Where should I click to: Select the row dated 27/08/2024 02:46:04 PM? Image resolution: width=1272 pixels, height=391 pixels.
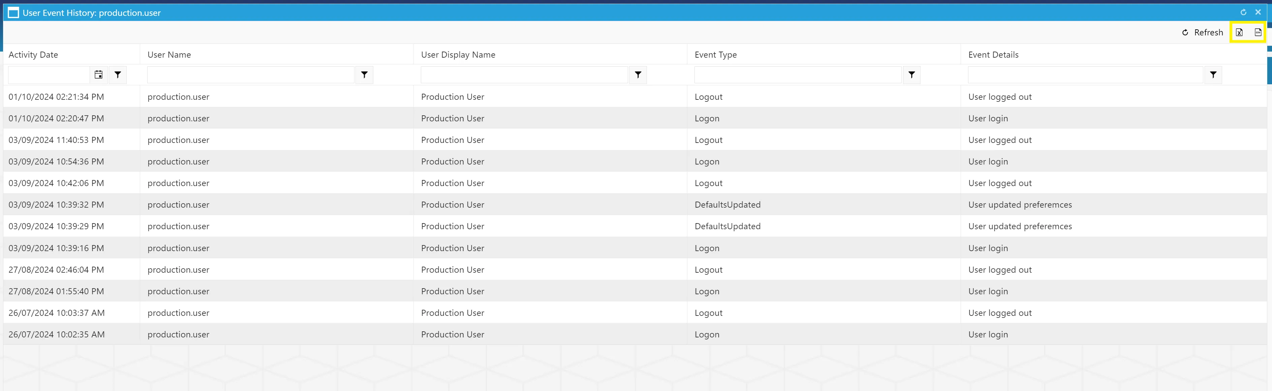coord(635,270)
